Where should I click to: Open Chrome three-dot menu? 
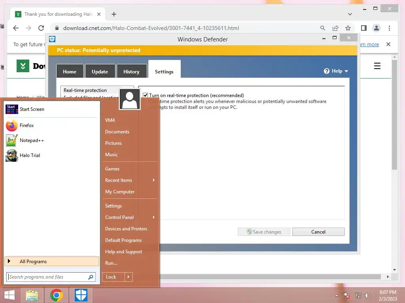(389, 28)
